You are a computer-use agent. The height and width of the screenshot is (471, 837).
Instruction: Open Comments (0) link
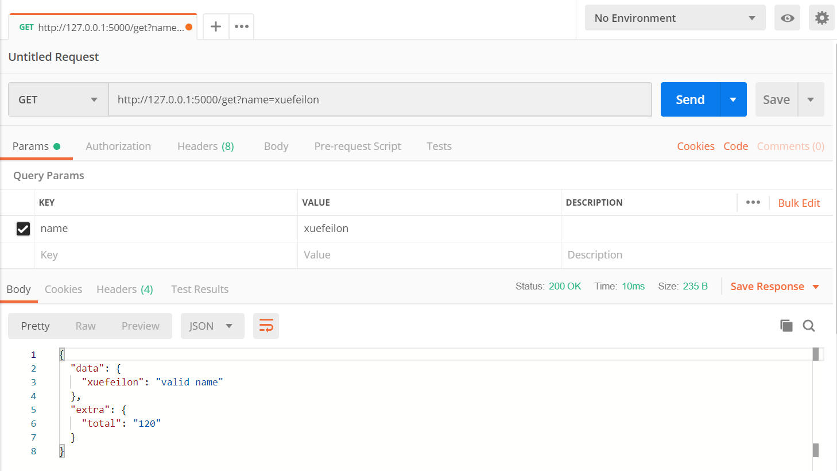click(790, 146)
